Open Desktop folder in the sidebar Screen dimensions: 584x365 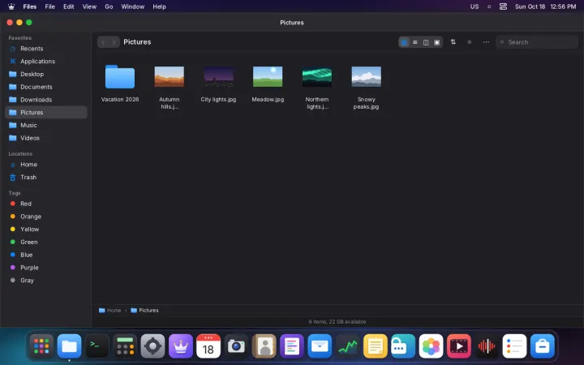coord(46,74)
